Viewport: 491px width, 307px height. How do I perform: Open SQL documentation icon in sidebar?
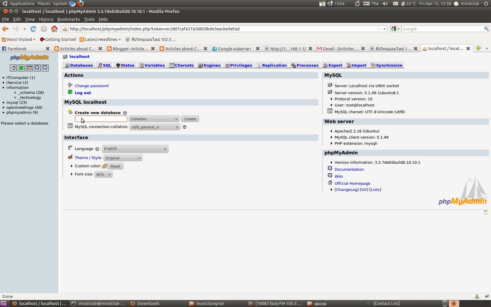click(x=45, y=68)
